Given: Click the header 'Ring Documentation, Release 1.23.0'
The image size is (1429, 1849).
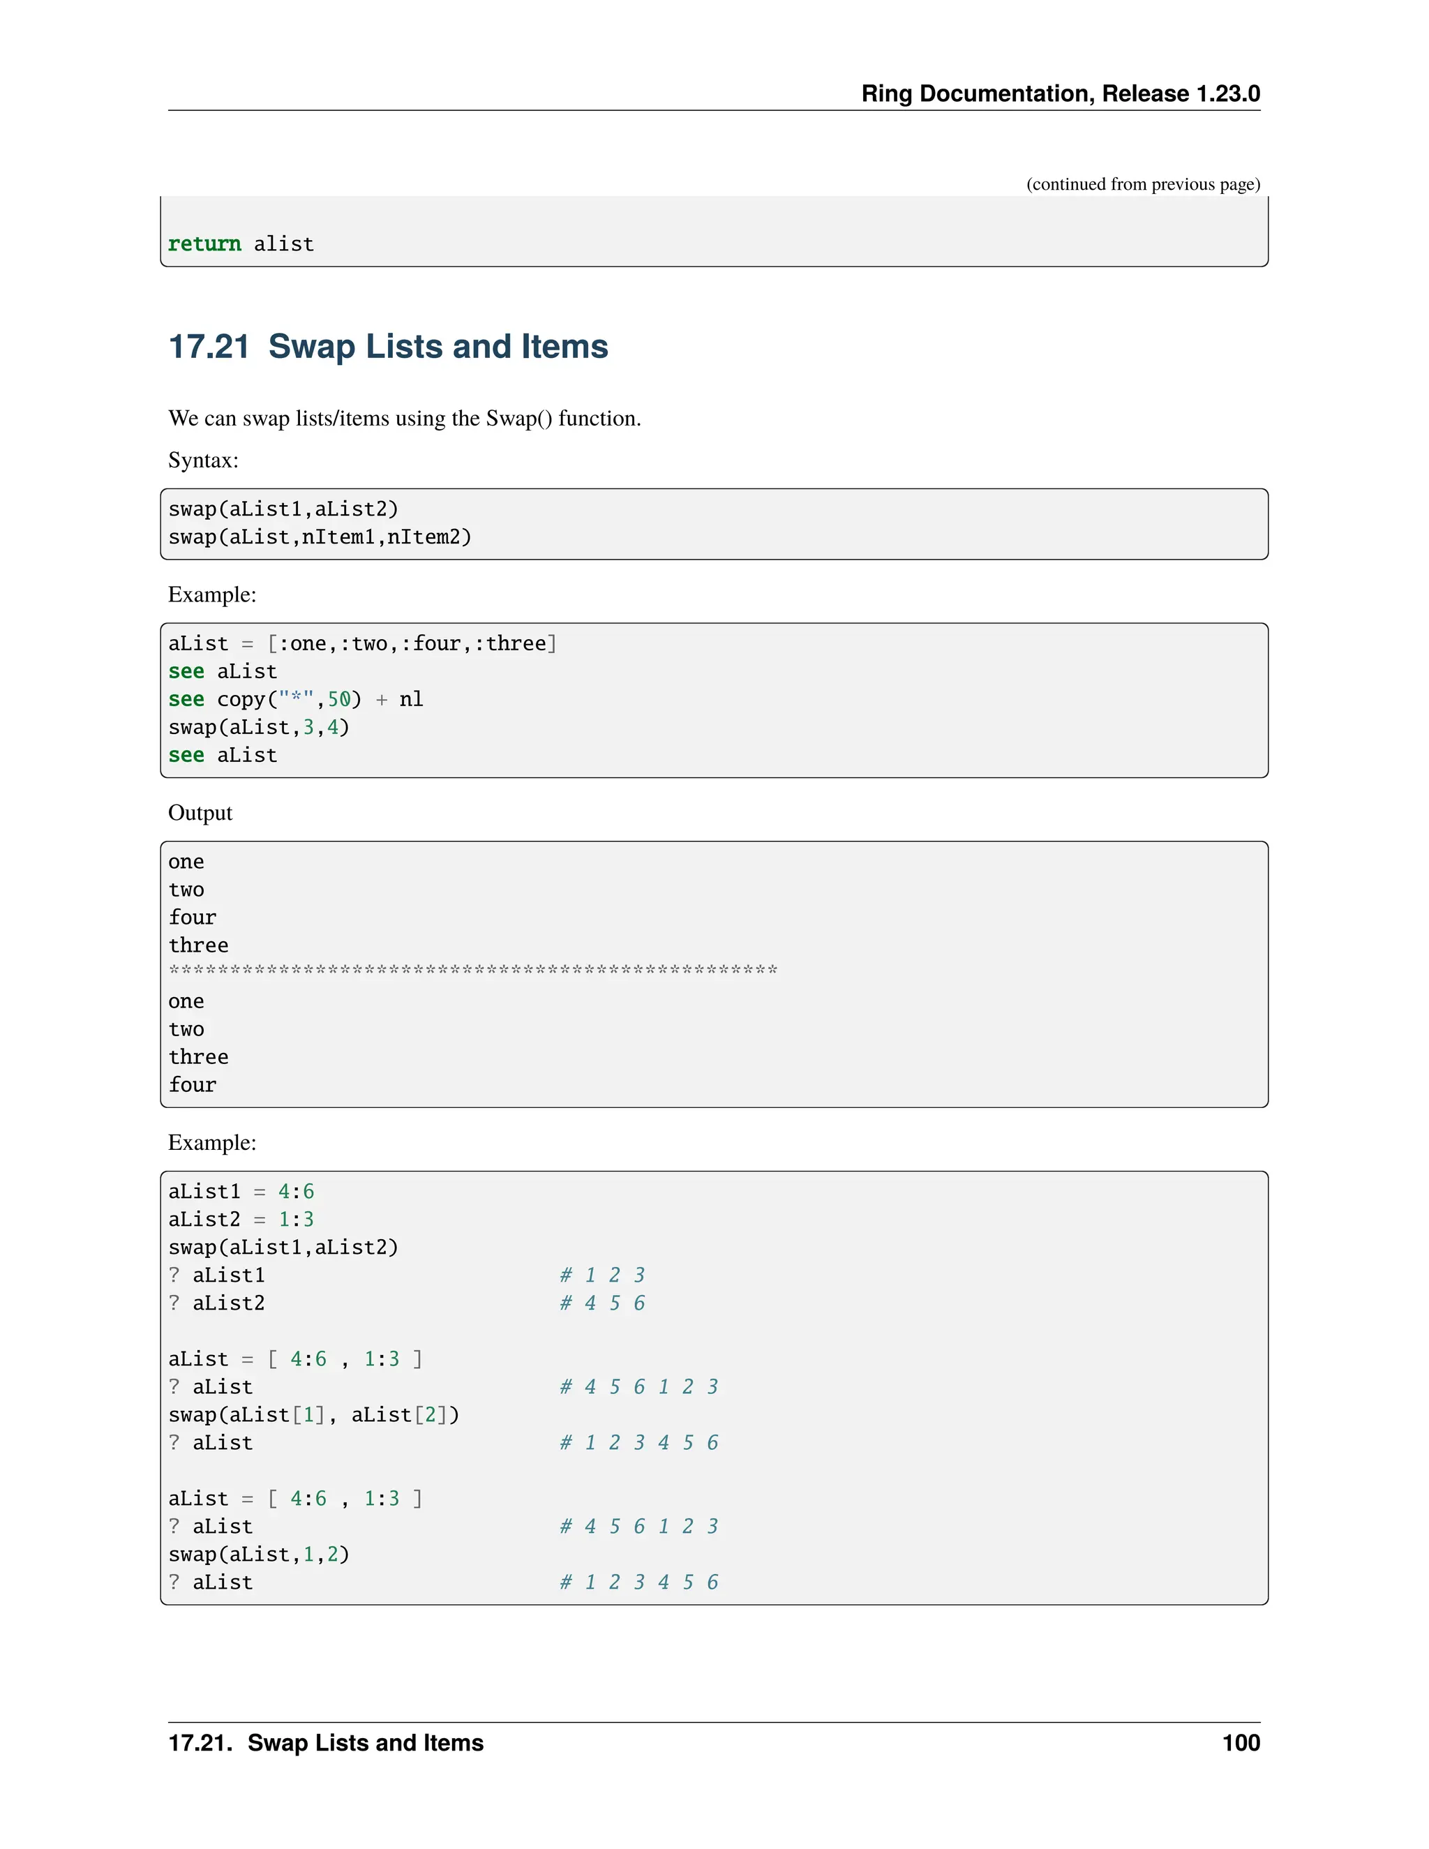Looking at the screenshot, I should click(x=1060, y=93).
